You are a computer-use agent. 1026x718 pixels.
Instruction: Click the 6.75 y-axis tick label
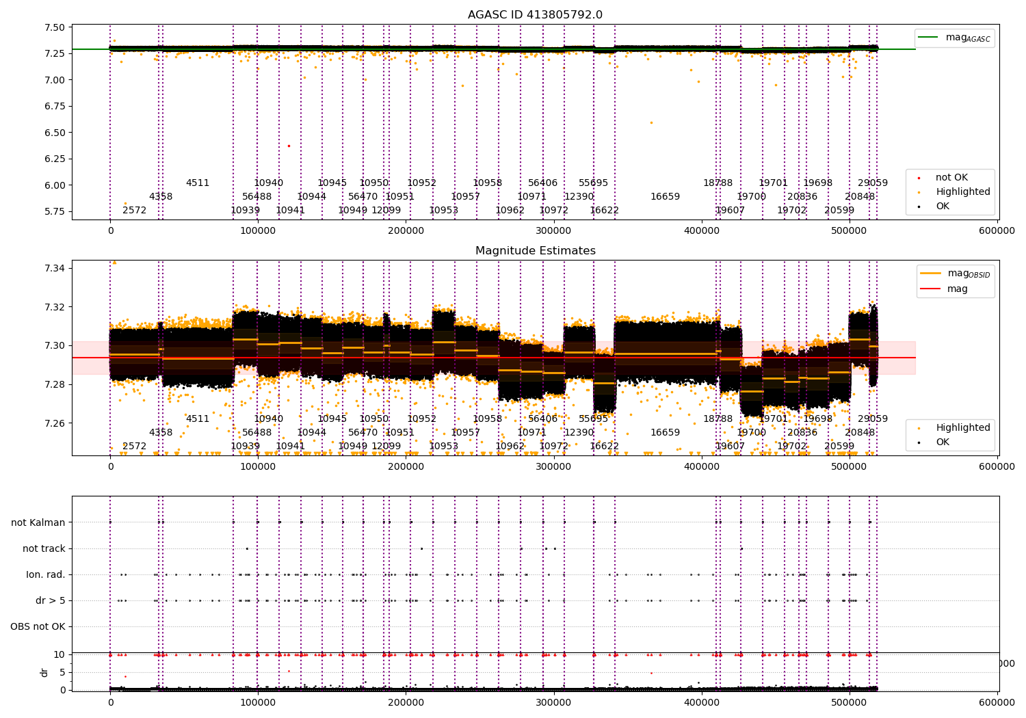coord(54,106)
